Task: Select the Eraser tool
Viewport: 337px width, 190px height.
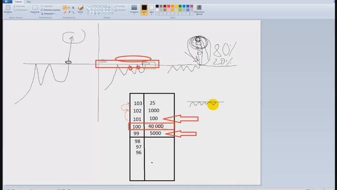Action: [x=65, y=13]
